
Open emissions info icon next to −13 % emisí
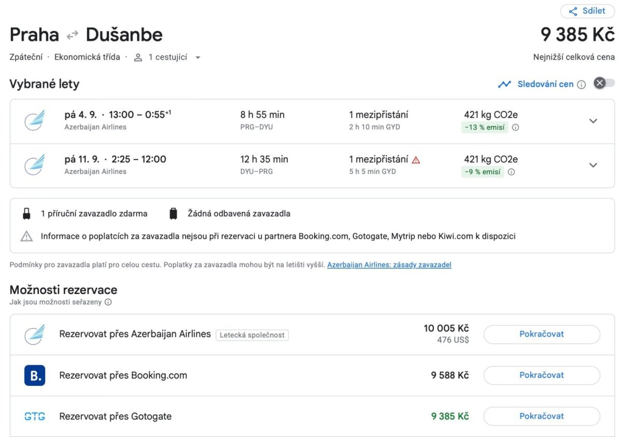[515, 128]
